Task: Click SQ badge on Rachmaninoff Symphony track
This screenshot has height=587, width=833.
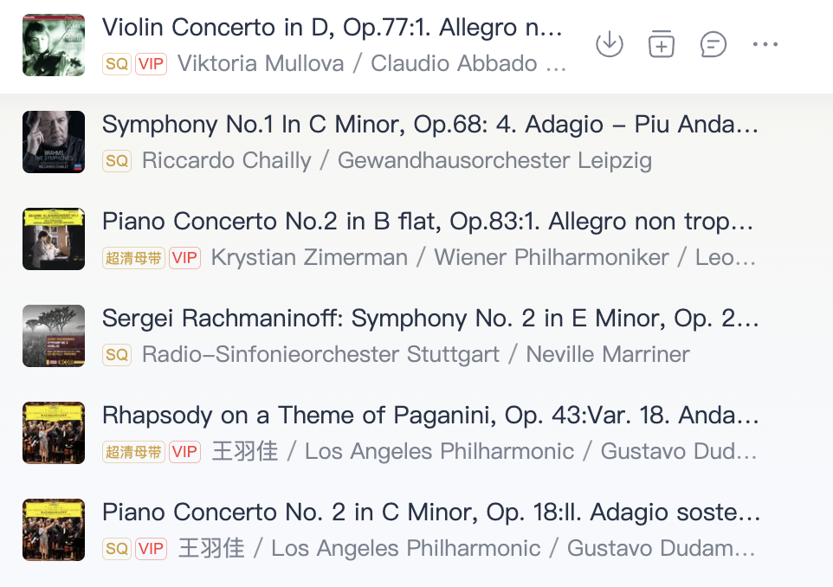Action: 117,354
